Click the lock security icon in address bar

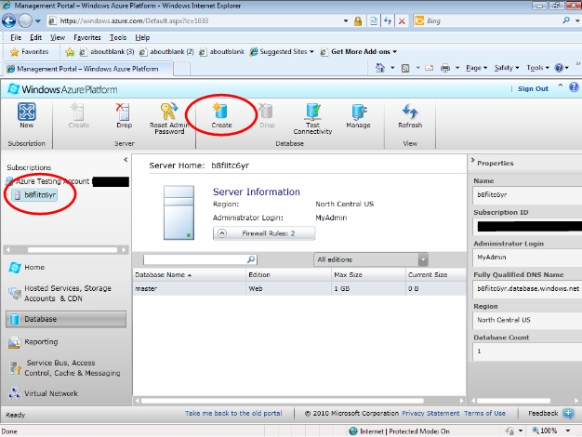[358, 21]
